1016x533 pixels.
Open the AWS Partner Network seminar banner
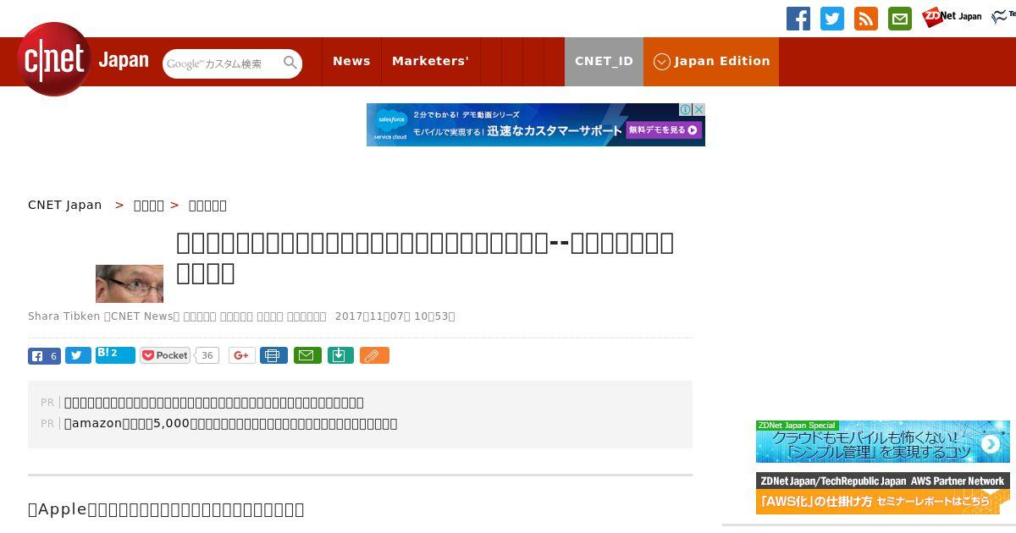[x=883, y=493]
